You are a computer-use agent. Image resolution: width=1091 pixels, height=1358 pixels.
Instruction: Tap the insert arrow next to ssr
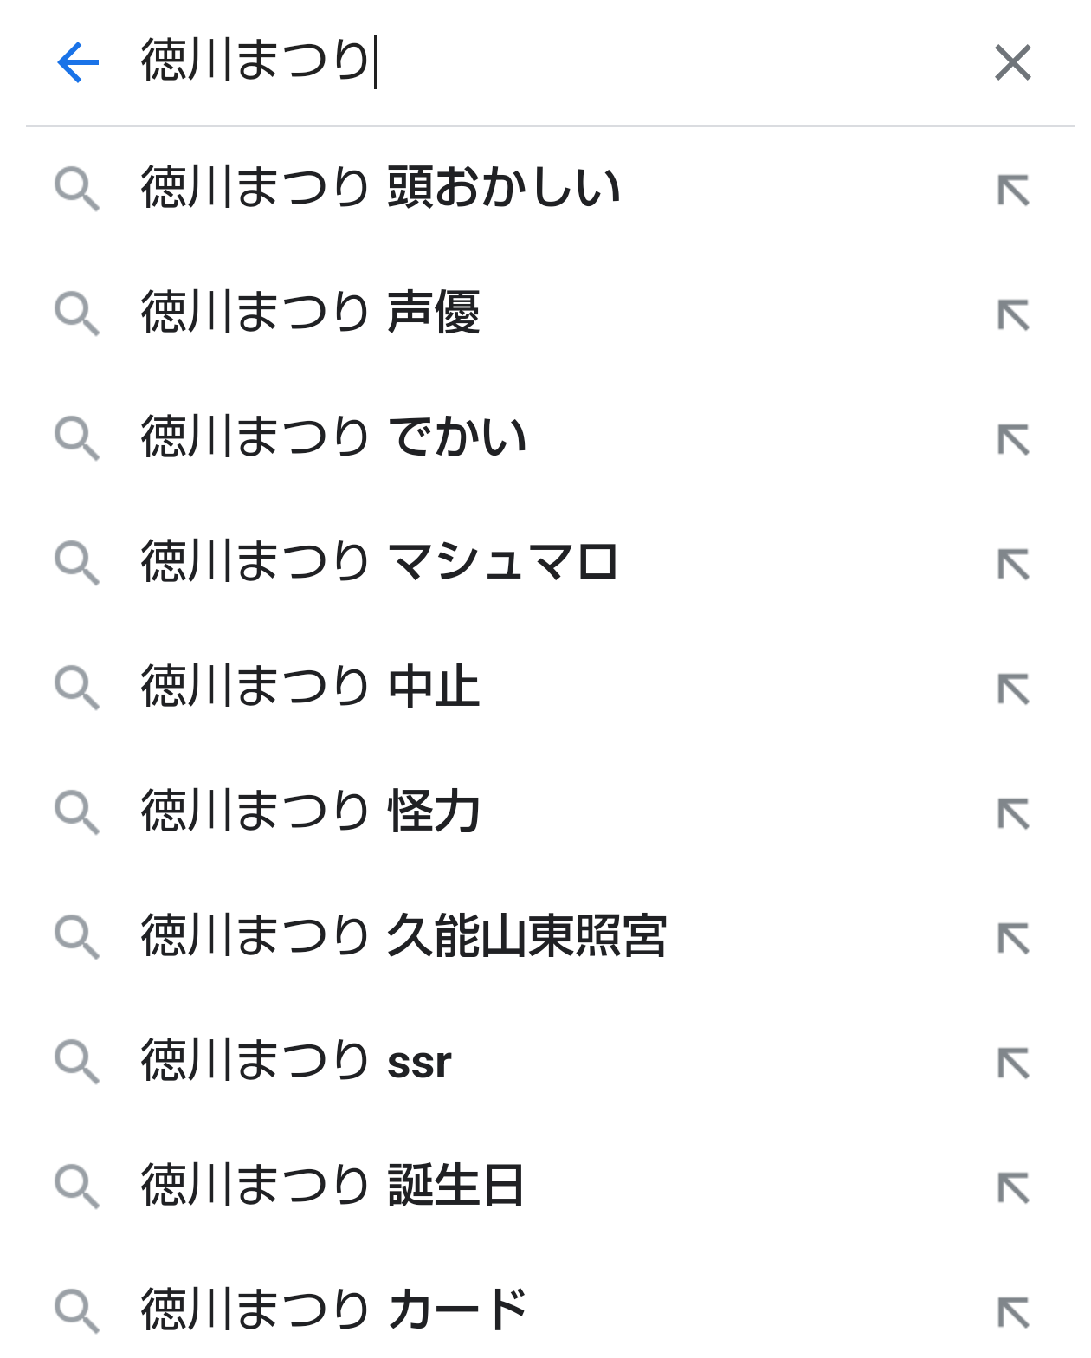click(1013, 1063)
